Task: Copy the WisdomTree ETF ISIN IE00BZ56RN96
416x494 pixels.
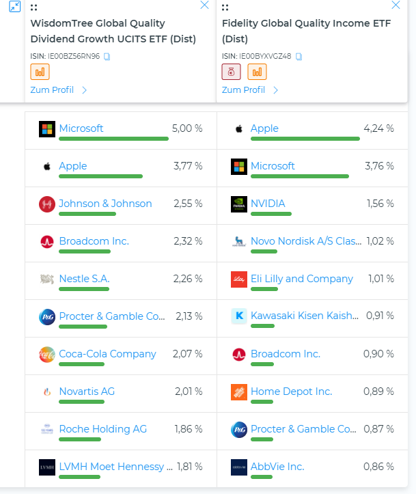Action: pyautogui.click(x=107, y=56)
